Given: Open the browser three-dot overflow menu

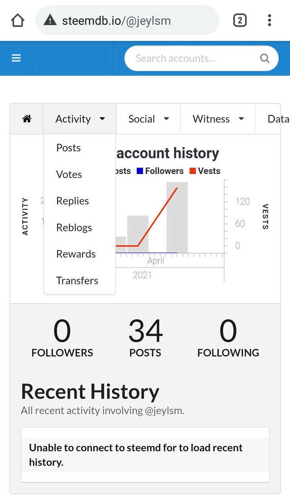Looking at the screenshot, I should (270, 20).
